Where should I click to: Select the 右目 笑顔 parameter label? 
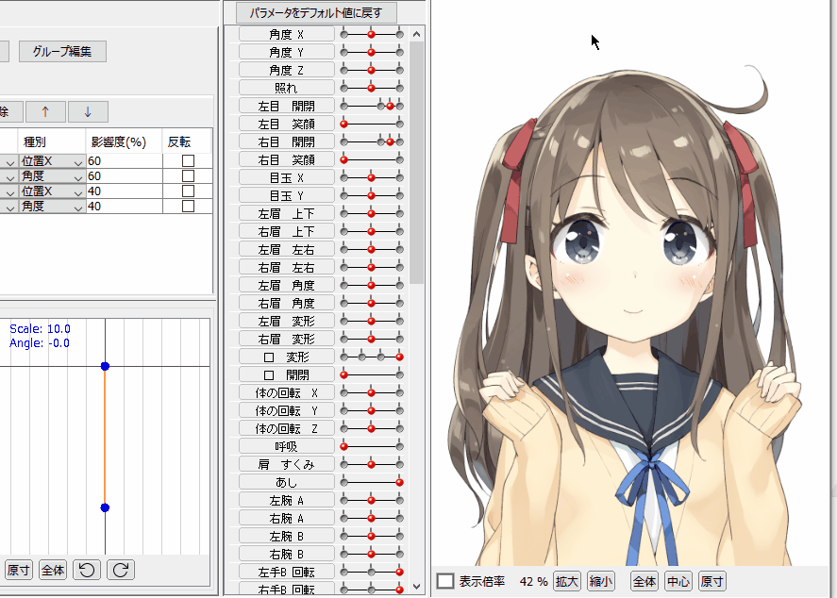pos(287,159)
